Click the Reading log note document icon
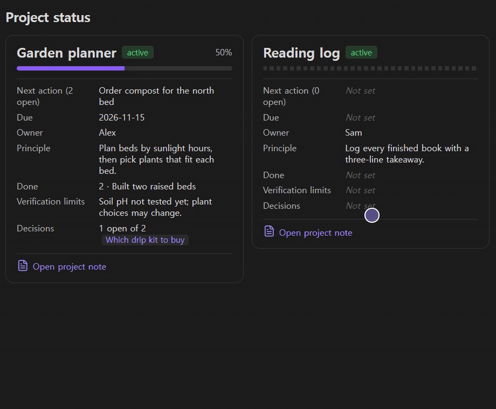496x409 pixels. pos(269,231)
